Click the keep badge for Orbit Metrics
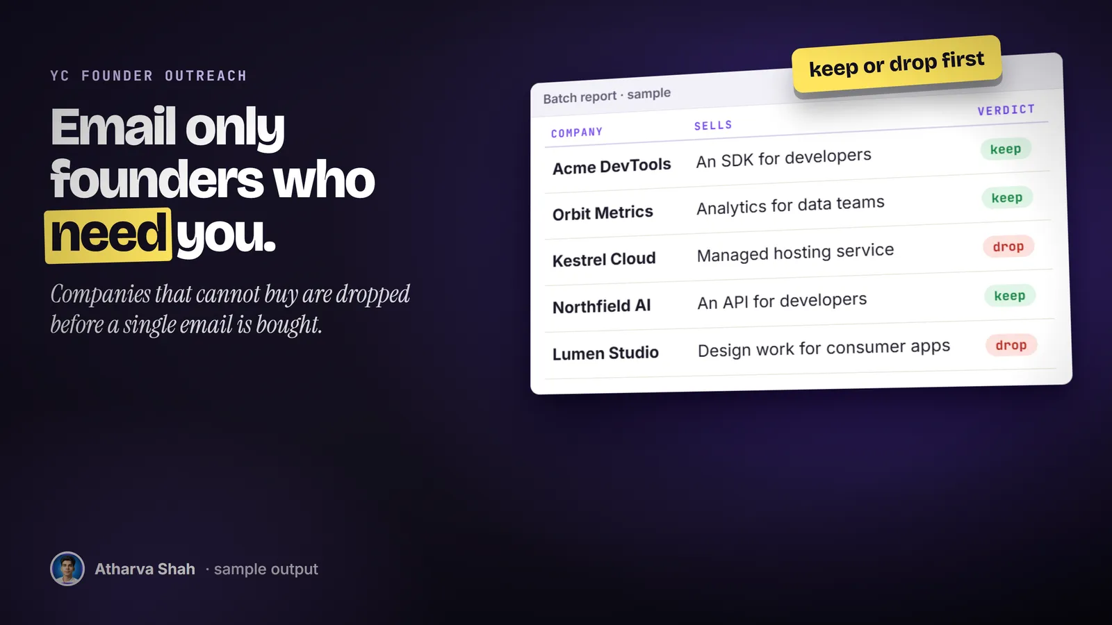The width and height of the screenshot is (1112, 625). [x=1007, y=198]
